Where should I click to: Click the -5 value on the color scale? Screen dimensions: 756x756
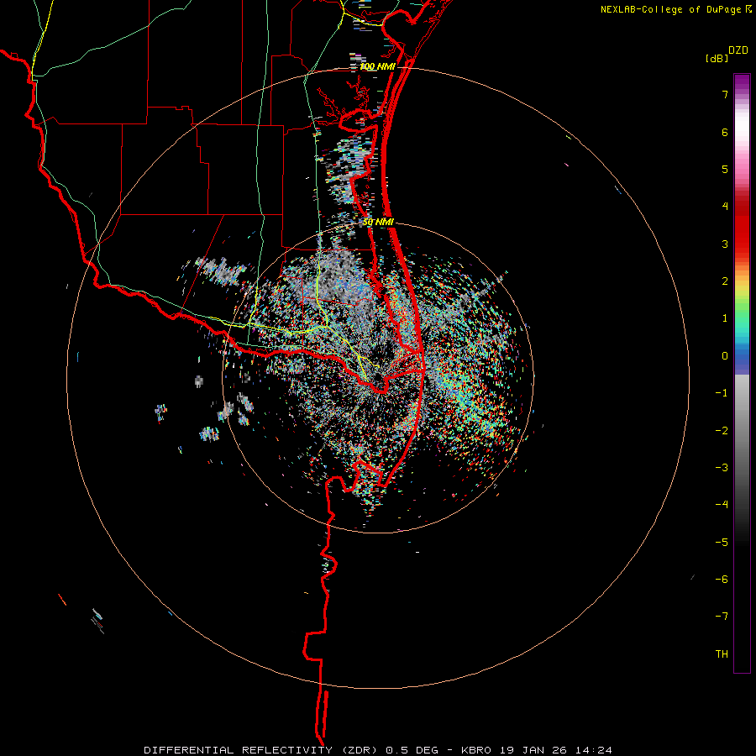pyautogui.click(x=722, y=543)
